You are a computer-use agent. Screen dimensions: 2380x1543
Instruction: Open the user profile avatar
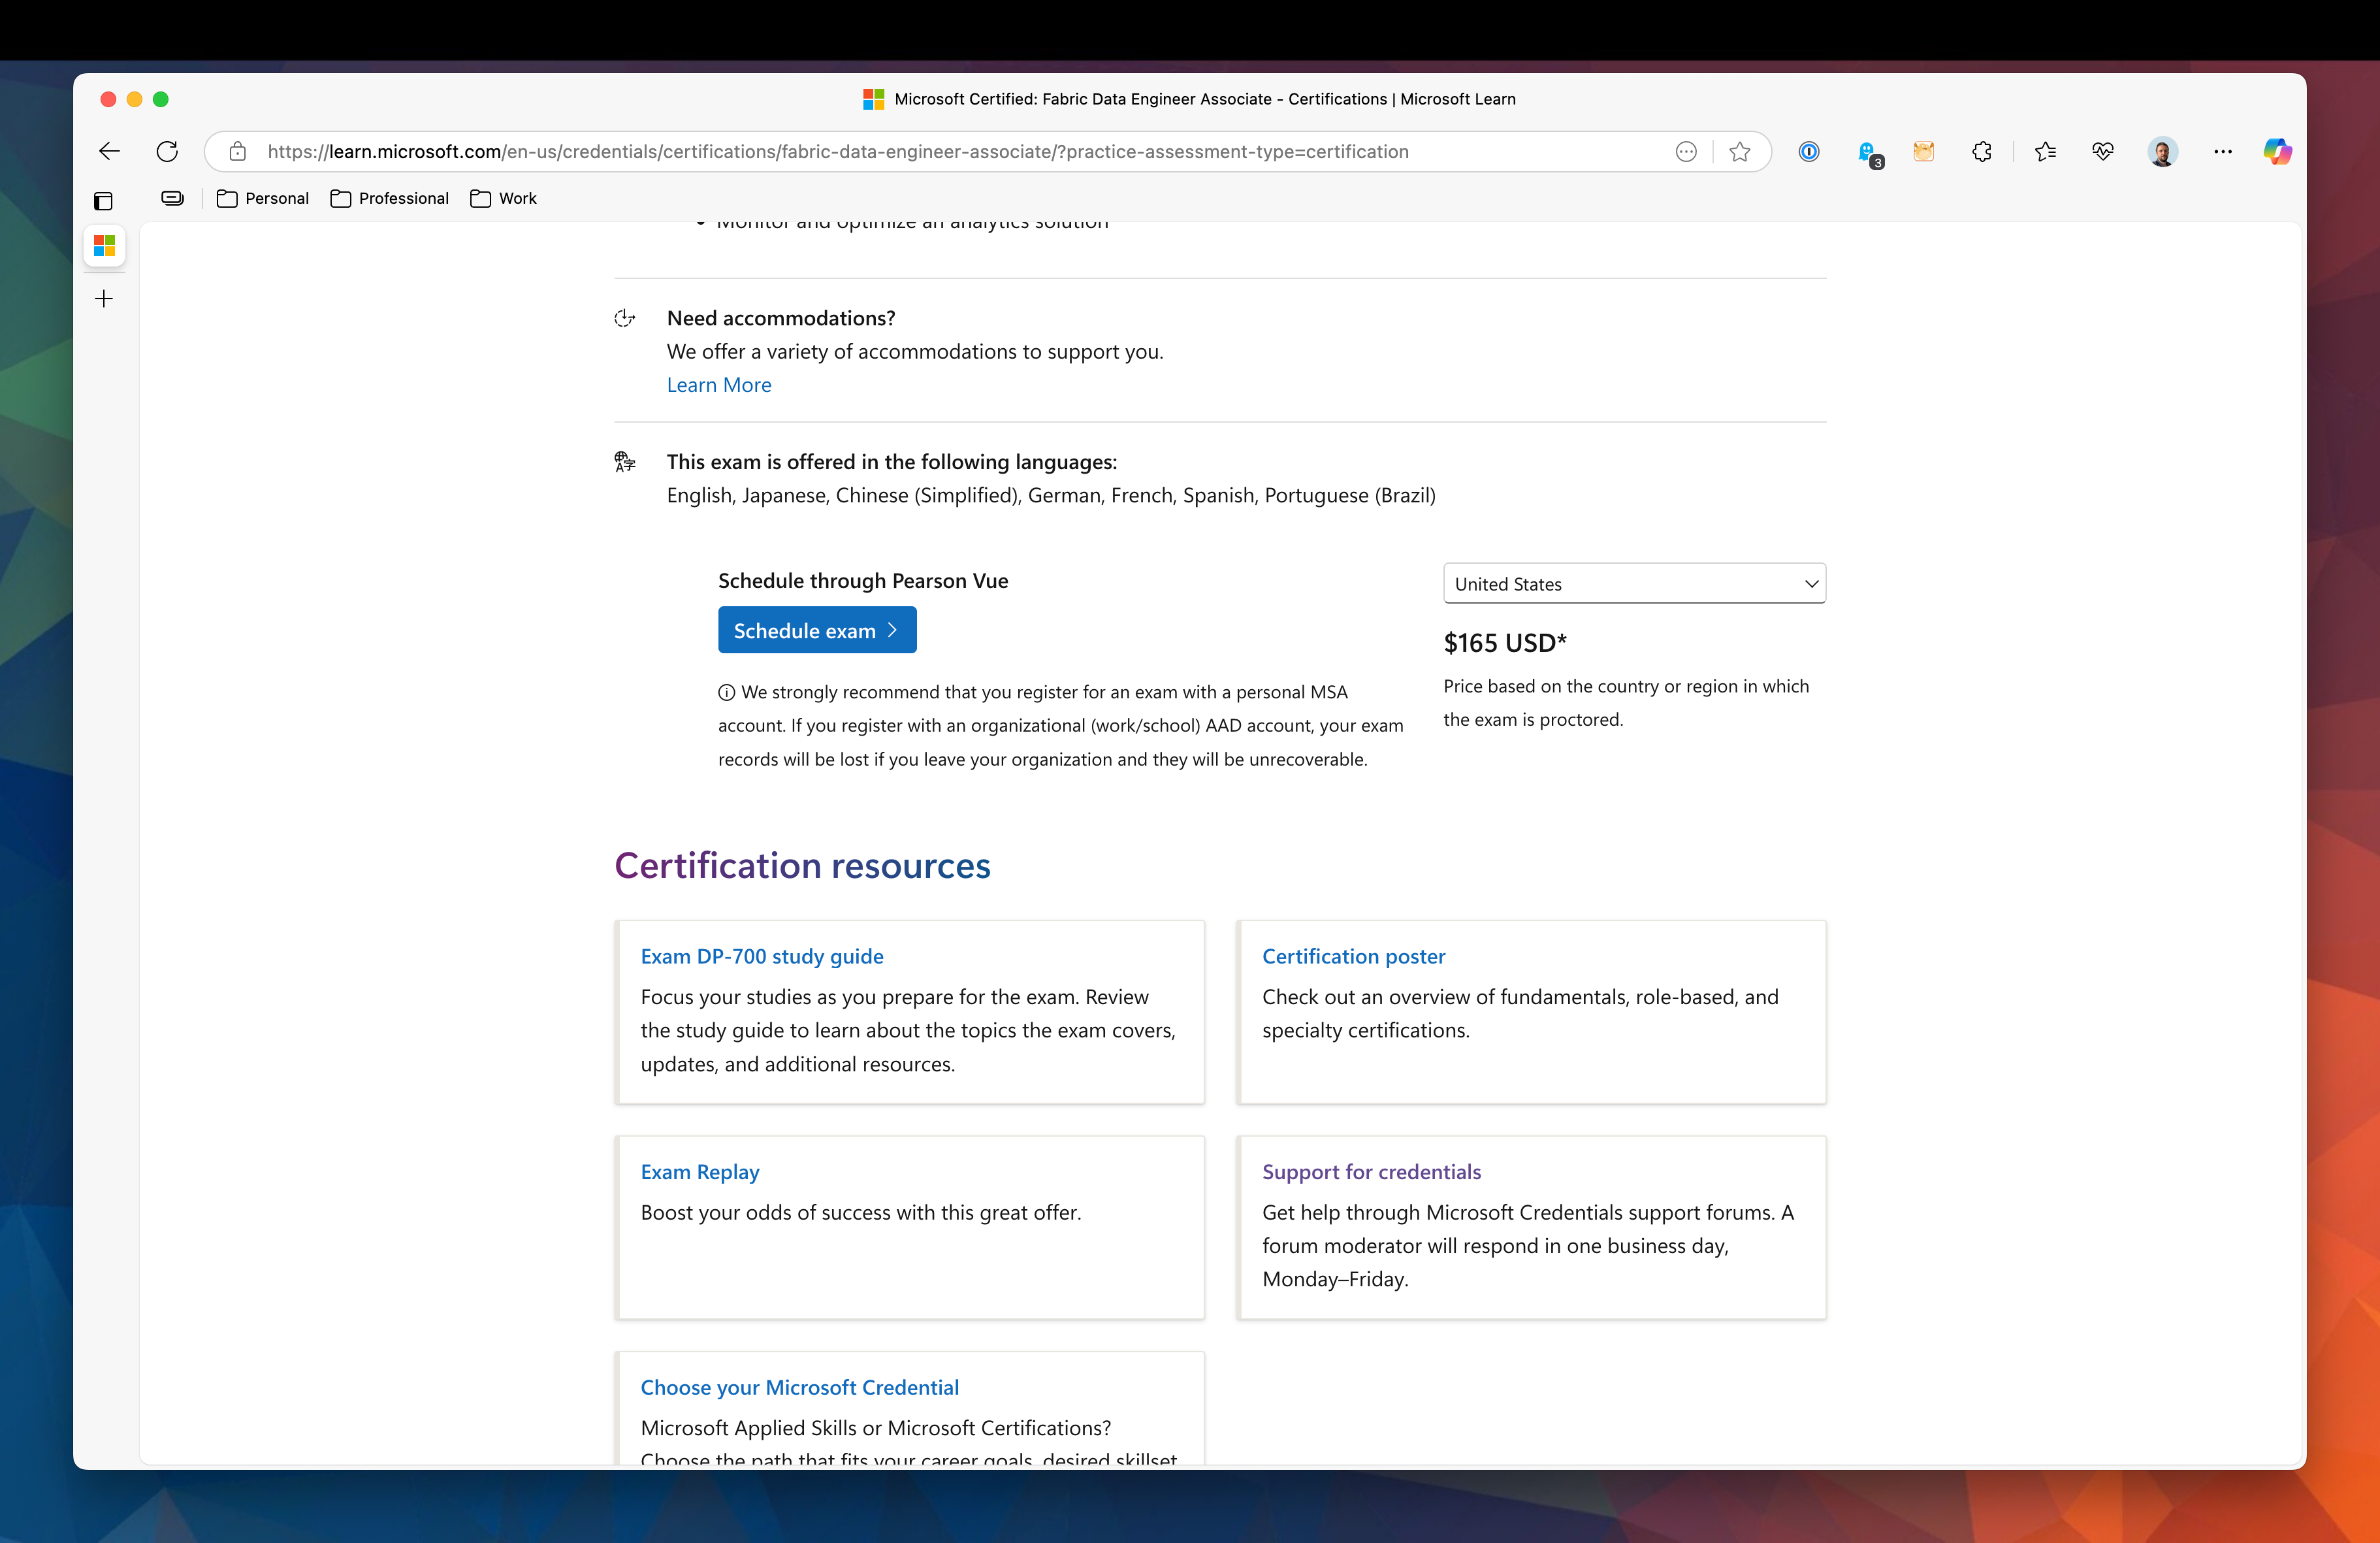[x=2162, y=151]
